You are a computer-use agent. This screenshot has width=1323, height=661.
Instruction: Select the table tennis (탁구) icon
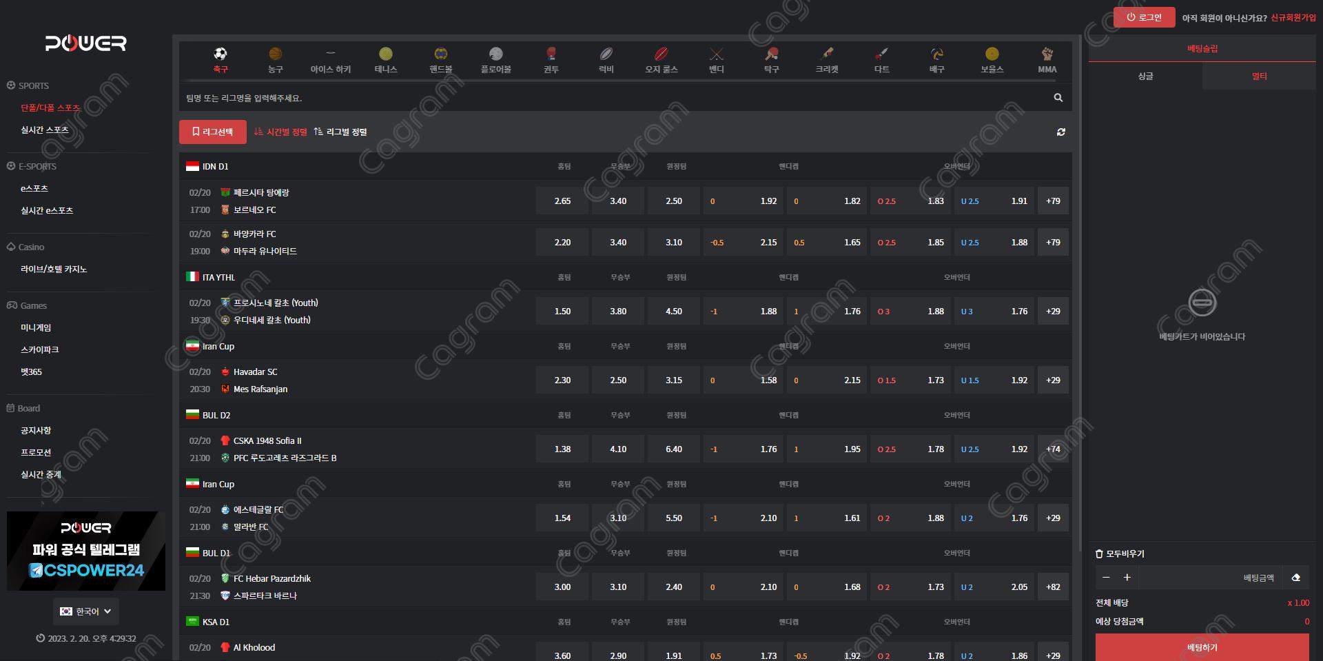click(x=771, y=54)
